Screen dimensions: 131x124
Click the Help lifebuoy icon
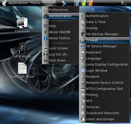point(46,26)
